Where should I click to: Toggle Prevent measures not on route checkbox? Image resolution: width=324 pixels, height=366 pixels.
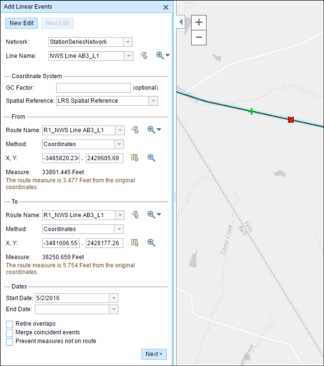click(10, 341)
